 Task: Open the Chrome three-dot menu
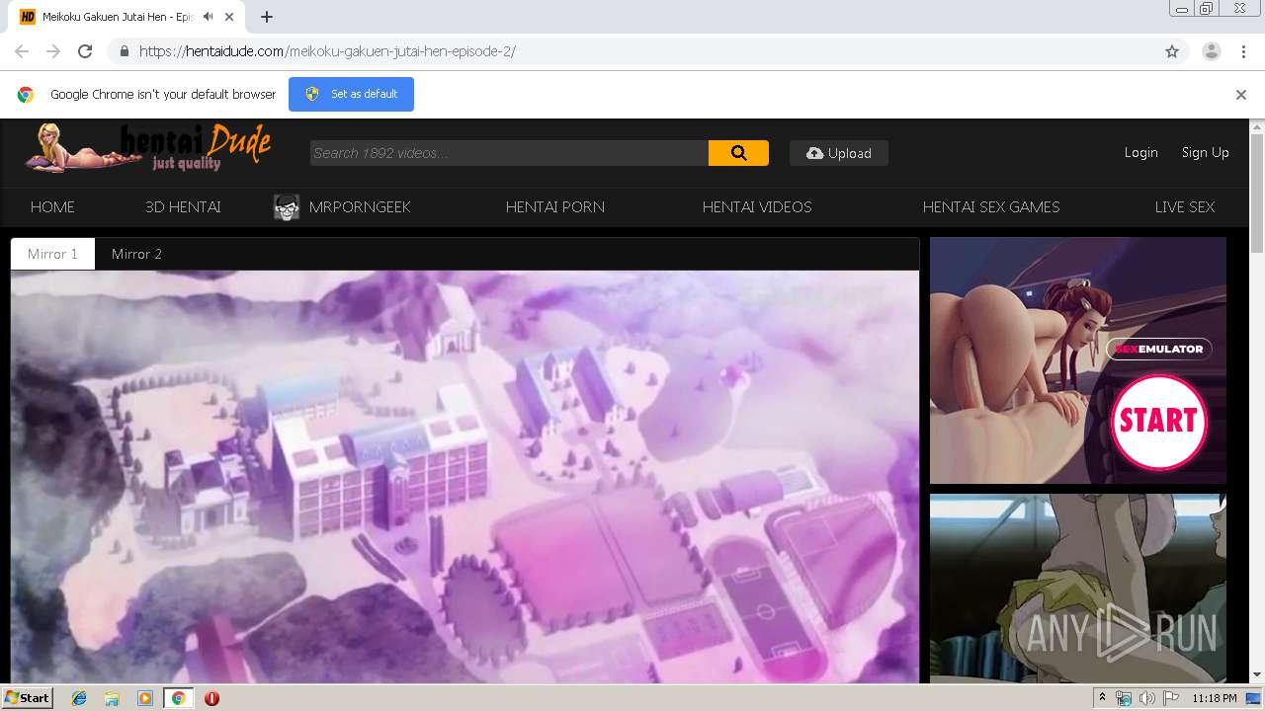[1243, 51]
